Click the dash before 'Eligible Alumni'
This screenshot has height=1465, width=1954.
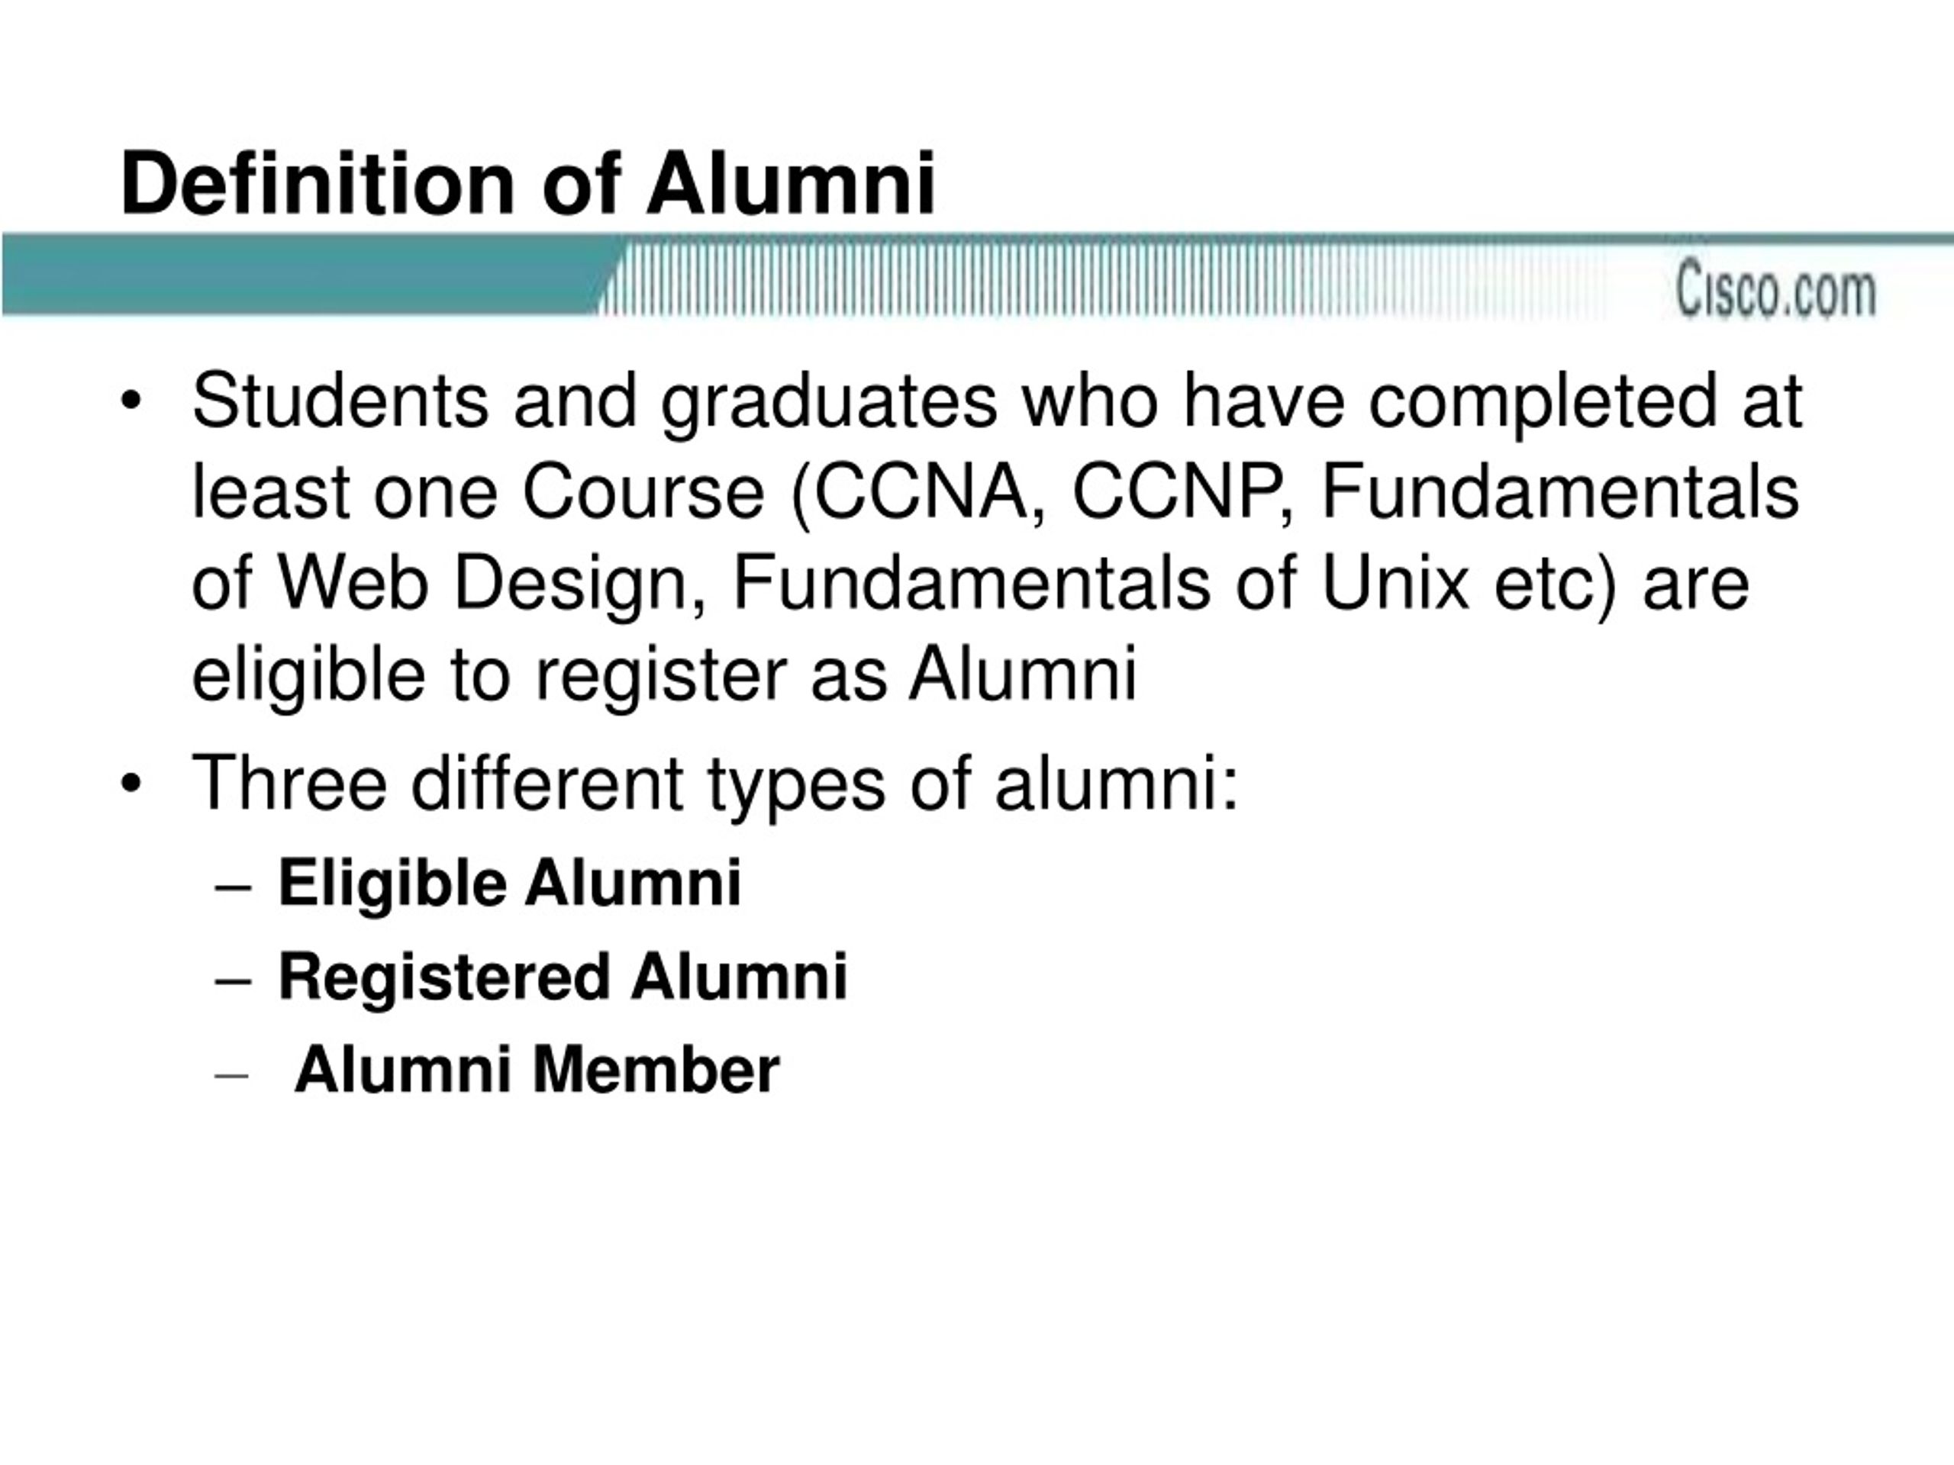(234, 886)
